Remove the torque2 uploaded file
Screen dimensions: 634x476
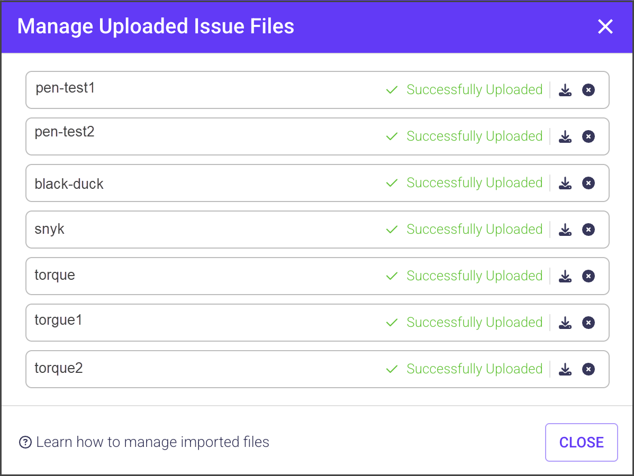(588, 369)
